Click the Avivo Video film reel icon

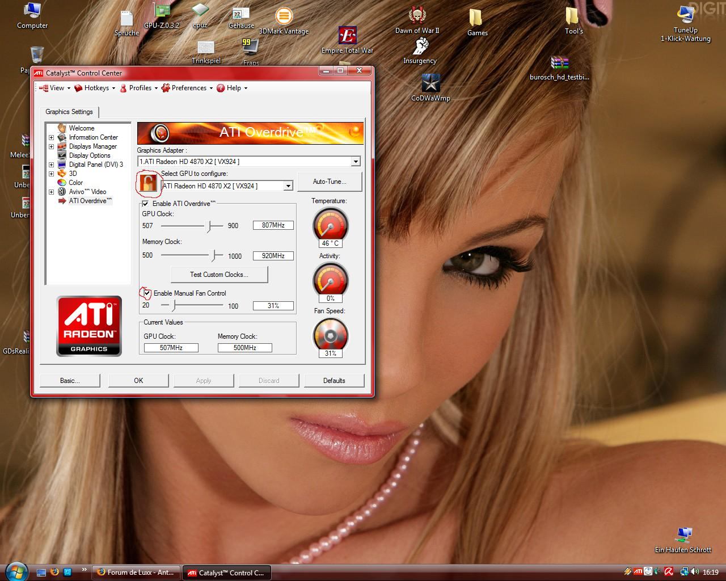pyautogui.click(x=62, y=192)
